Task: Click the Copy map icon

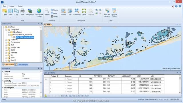Action: 16,12
